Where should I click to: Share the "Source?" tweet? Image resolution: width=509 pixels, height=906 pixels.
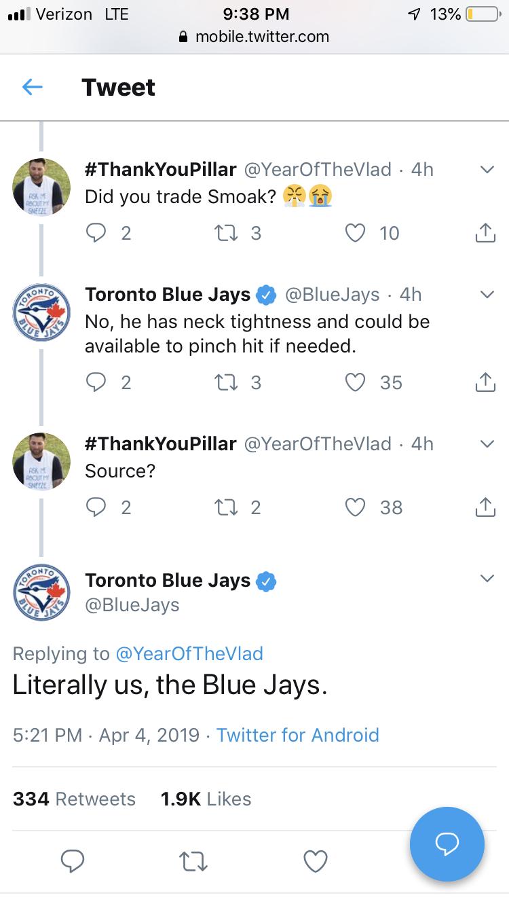(485, 508)
